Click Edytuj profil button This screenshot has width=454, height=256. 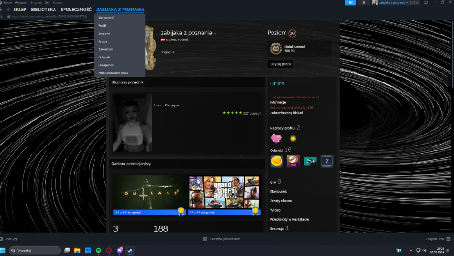[280, 64]
